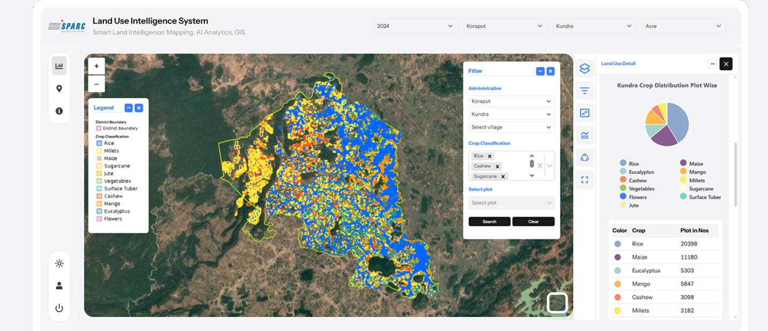The width and height of the screenshot is (768, 331).
Task: Clear all selected crop classifications
Action: tap(540, 165)
